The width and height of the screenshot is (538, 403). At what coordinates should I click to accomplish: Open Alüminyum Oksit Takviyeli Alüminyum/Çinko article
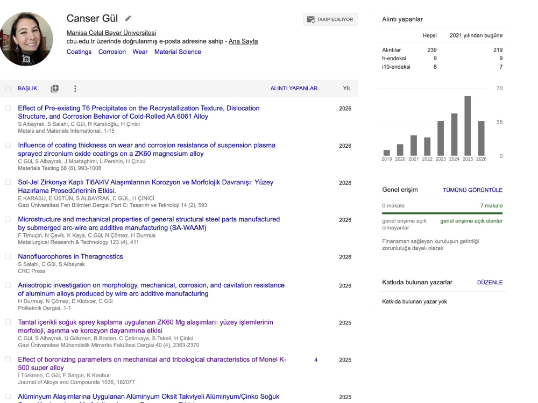tap(148, 398)
